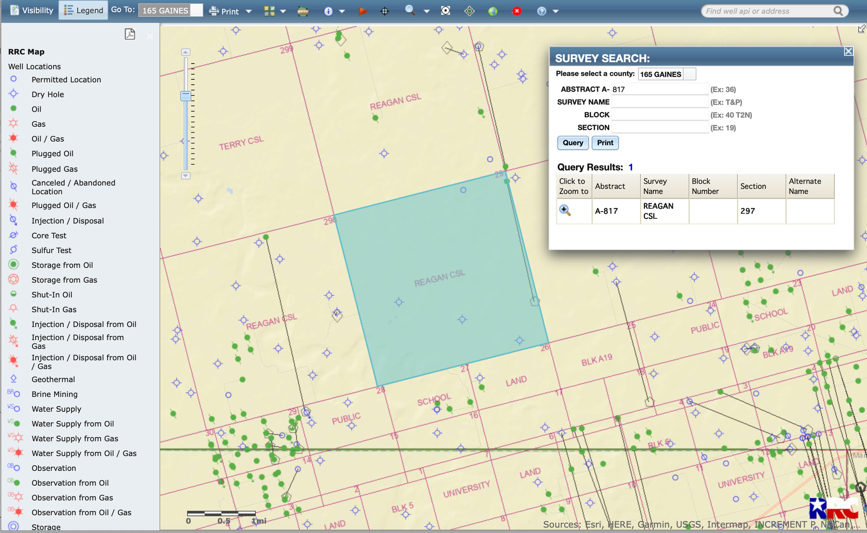Zoom to A-817 result magnifier icon

pyautogui.click(x=564, y=211)
